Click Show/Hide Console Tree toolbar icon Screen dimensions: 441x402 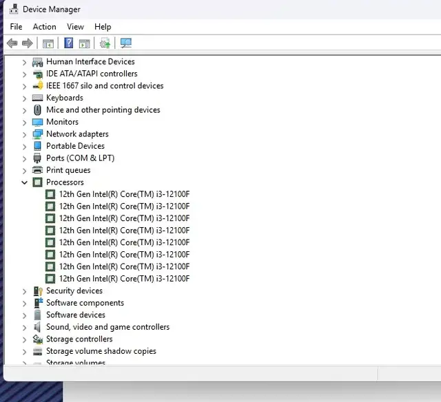pos(48,43)
